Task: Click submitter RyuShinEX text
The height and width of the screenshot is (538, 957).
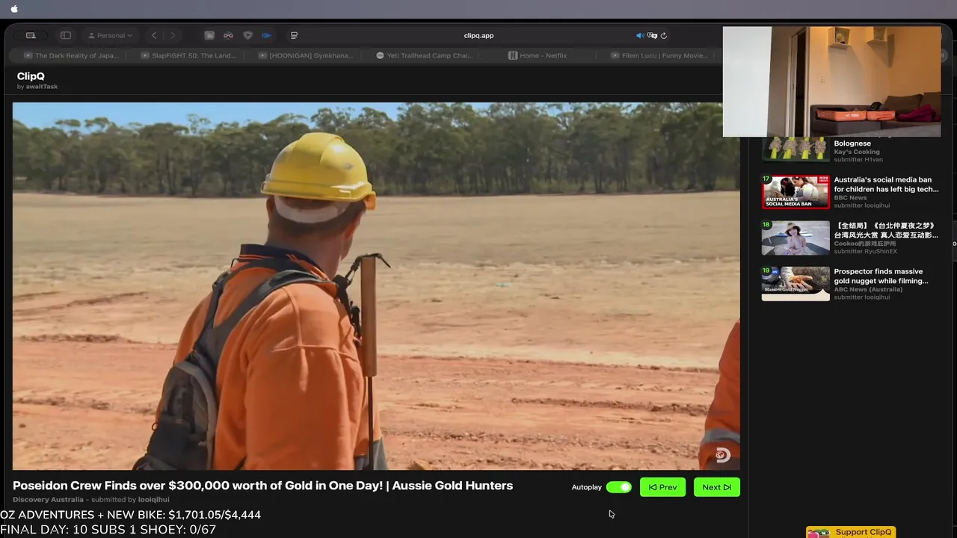Action: click(x=865, y=251)
